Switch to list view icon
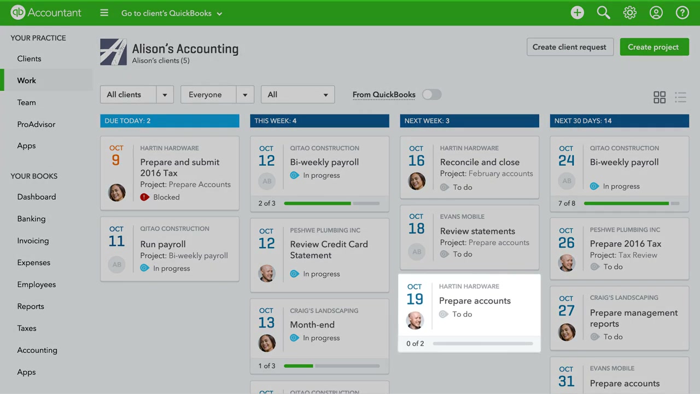Screen dimensions: 700x394 click(680, 97)
